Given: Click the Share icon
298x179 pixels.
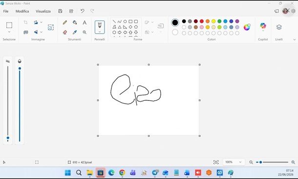Looking at the screenshot, I should [x=71, y=11].
